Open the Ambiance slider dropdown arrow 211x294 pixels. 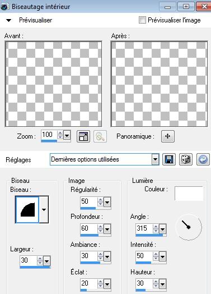107,256
